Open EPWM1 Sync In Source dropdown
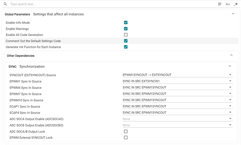 (177, 81)
